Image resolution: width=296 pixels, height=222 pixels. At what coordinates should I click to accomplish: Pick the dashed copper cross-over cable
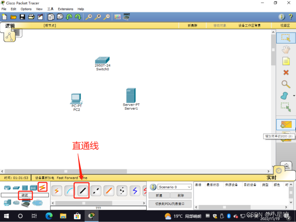click(x=96, y=191)
